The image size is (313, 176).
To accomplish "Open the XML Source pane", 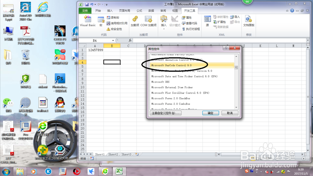I will coord(208,21).
